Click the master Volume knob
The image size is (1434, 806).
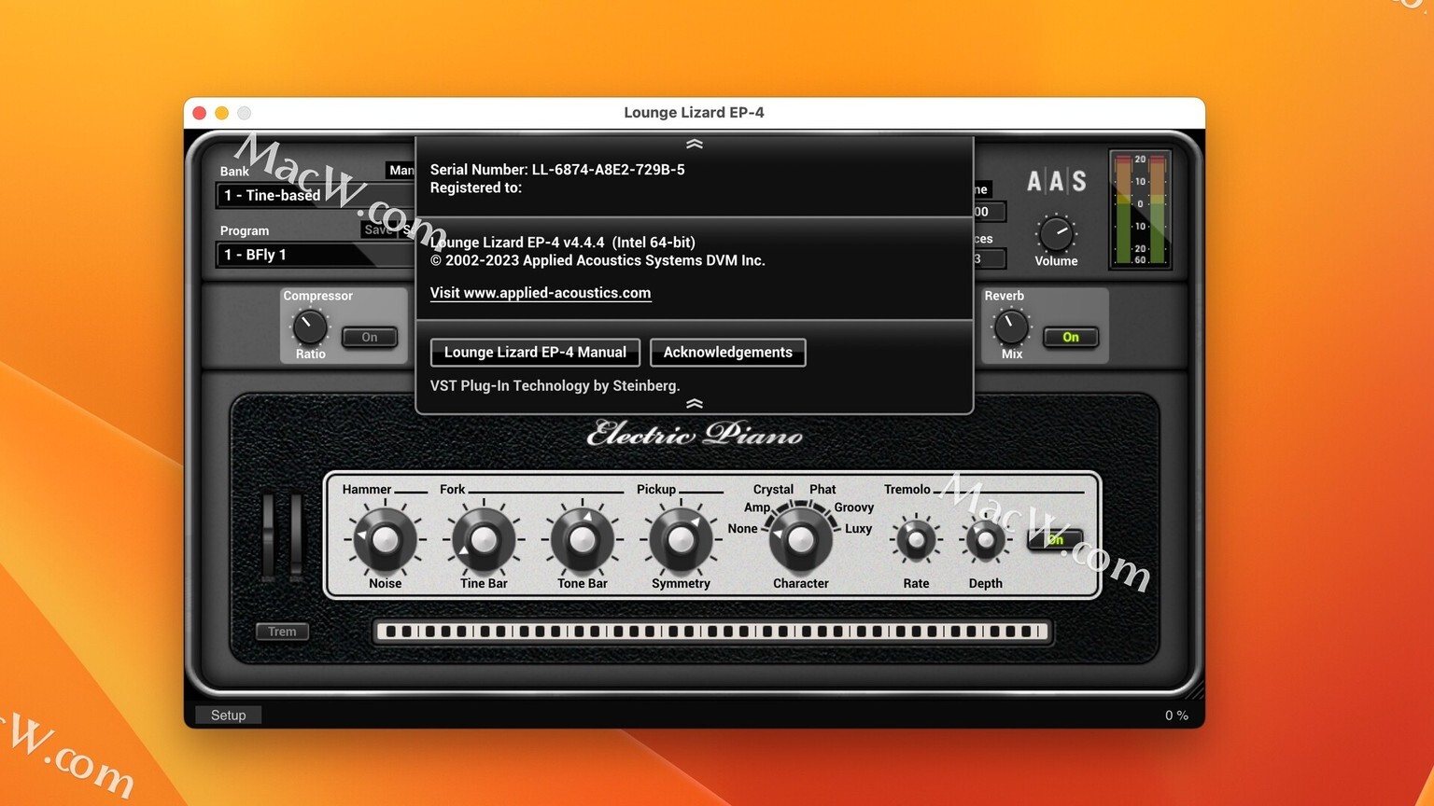[1056, 233]
